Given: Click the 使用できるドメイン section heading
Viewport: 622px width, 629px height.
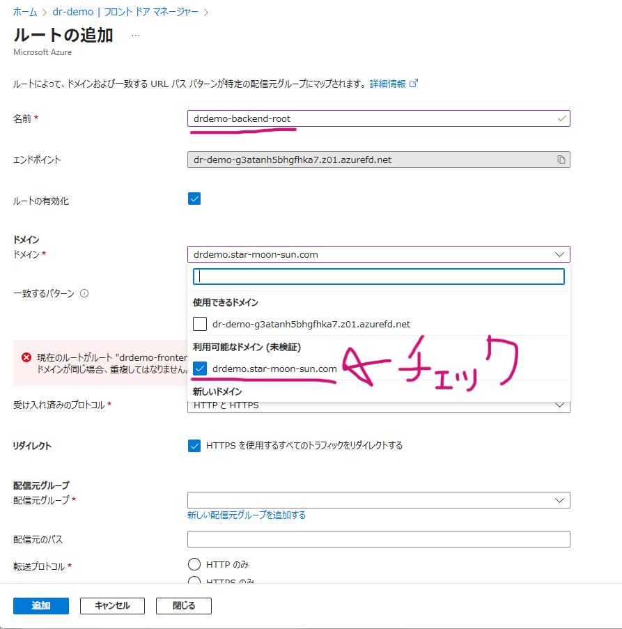Looking at the screenshot, I should tap(226, 302).
